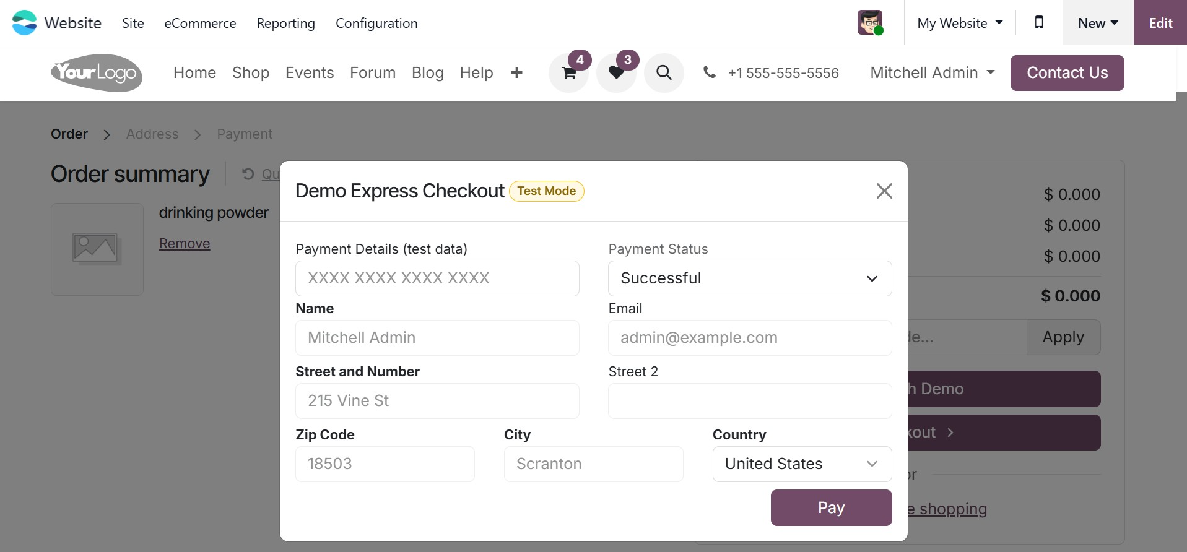The image size is (1187, 552).
Task: Open the Reporting menu
Action: pyautogui.click(x=285, y=23)
